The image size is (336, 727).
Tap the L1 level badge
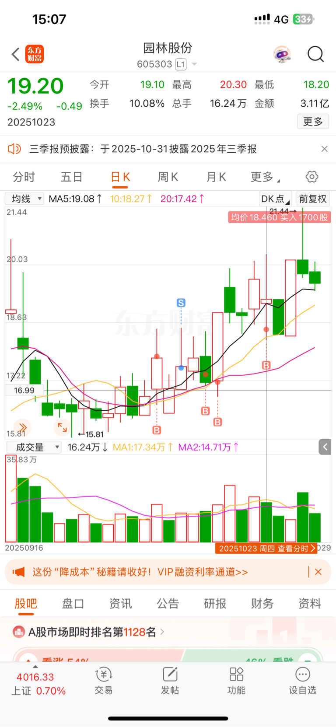pyautogui.click(x=181, y=64)
